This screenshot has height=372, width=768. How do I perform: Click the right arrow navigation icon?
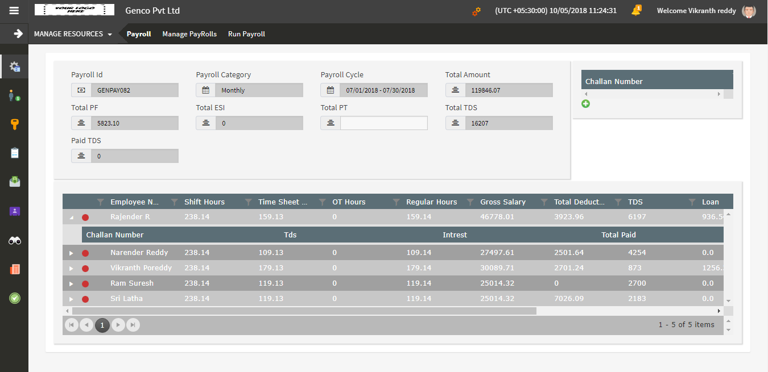(18, 34)
